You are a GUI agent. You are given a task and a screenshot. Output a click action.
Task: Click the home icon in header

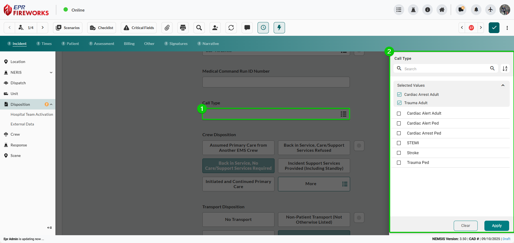pyautogui.click(x=442, y=10)
